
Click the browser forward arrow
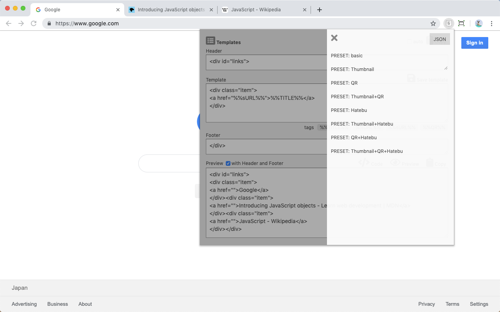click(x=21, y=23)
